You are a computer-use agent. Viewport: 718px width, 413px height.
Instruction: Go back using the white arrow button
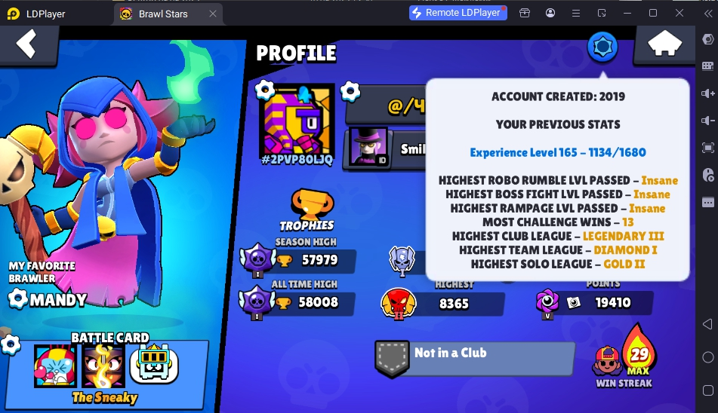26,44
